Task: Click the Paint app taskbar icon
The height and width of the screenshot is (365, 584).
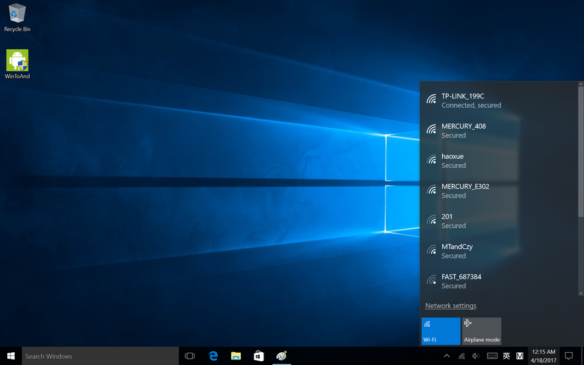Action: pos(281,356)
